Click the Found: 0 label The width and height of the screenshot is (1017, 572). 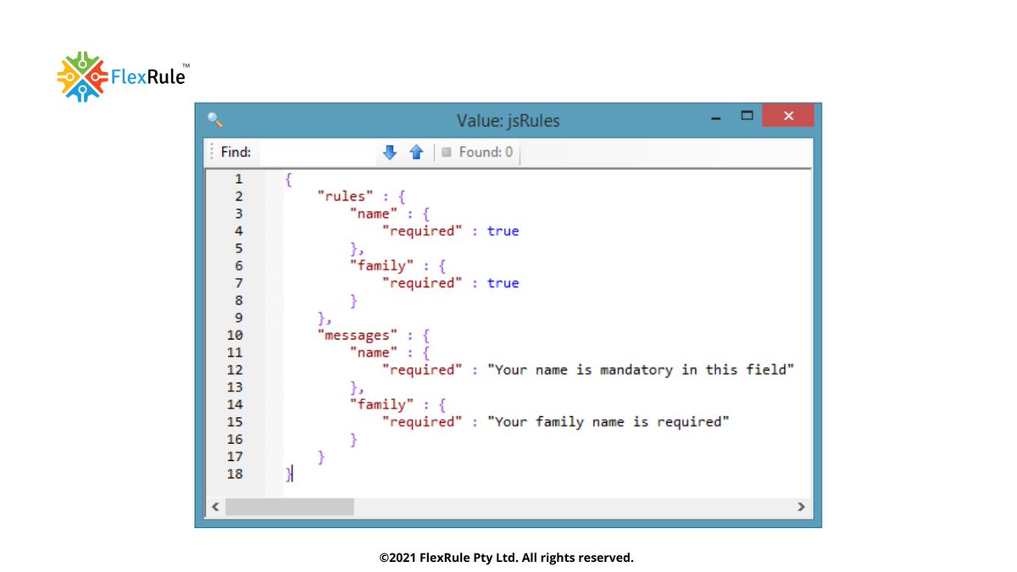(486, 153)
